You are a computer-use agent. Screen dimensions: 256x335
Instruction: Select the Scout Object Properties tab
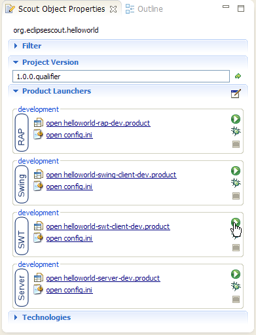tap(62, 9)
